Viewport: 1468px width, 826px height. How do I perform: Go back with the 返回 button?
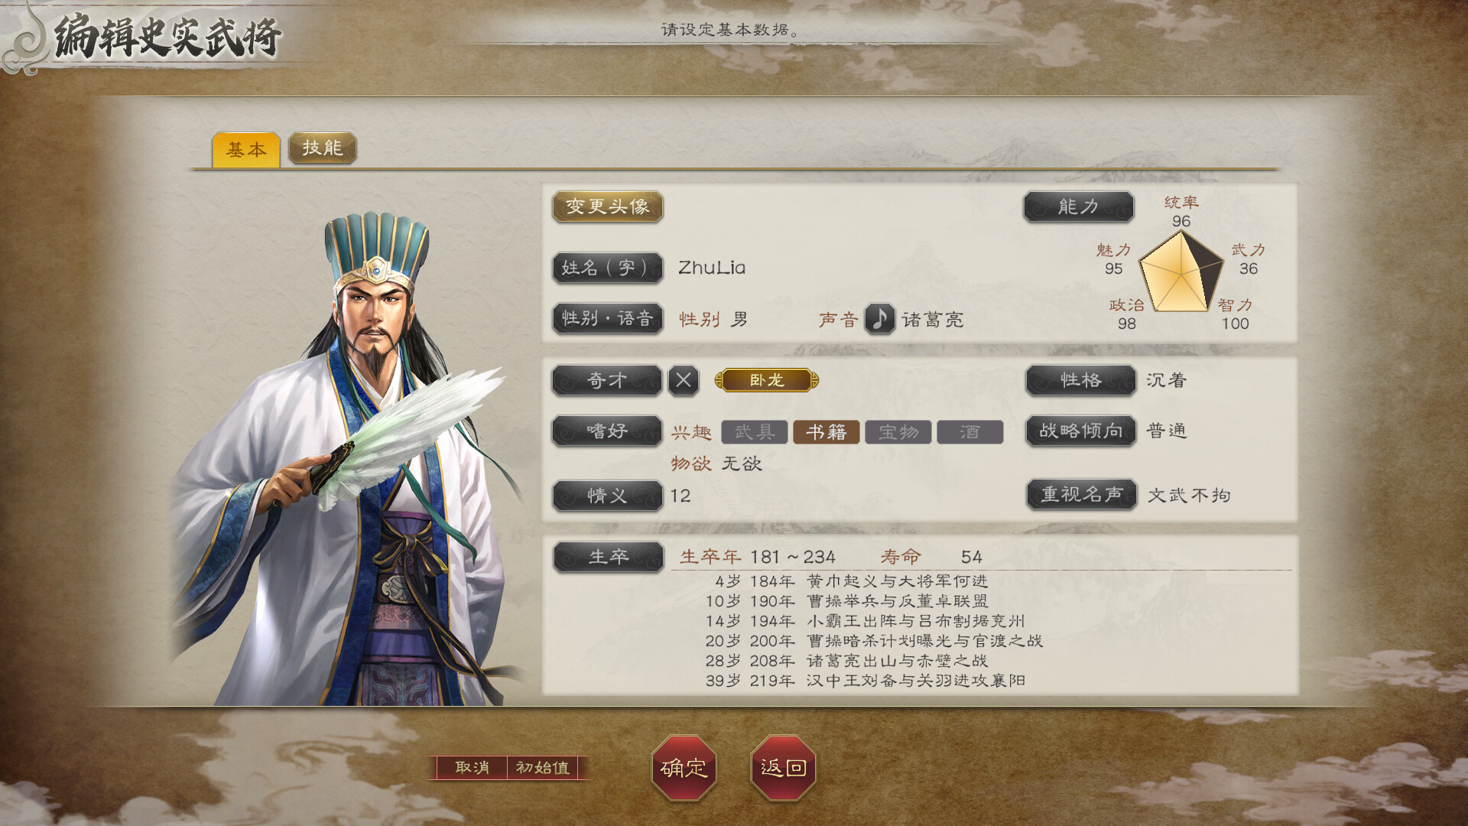pyautogui.click(x=783, y=768)
